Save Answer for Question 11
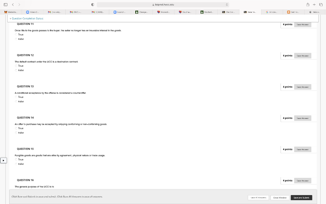This screenshot has height=204, width=326. (x=302, y=25)
